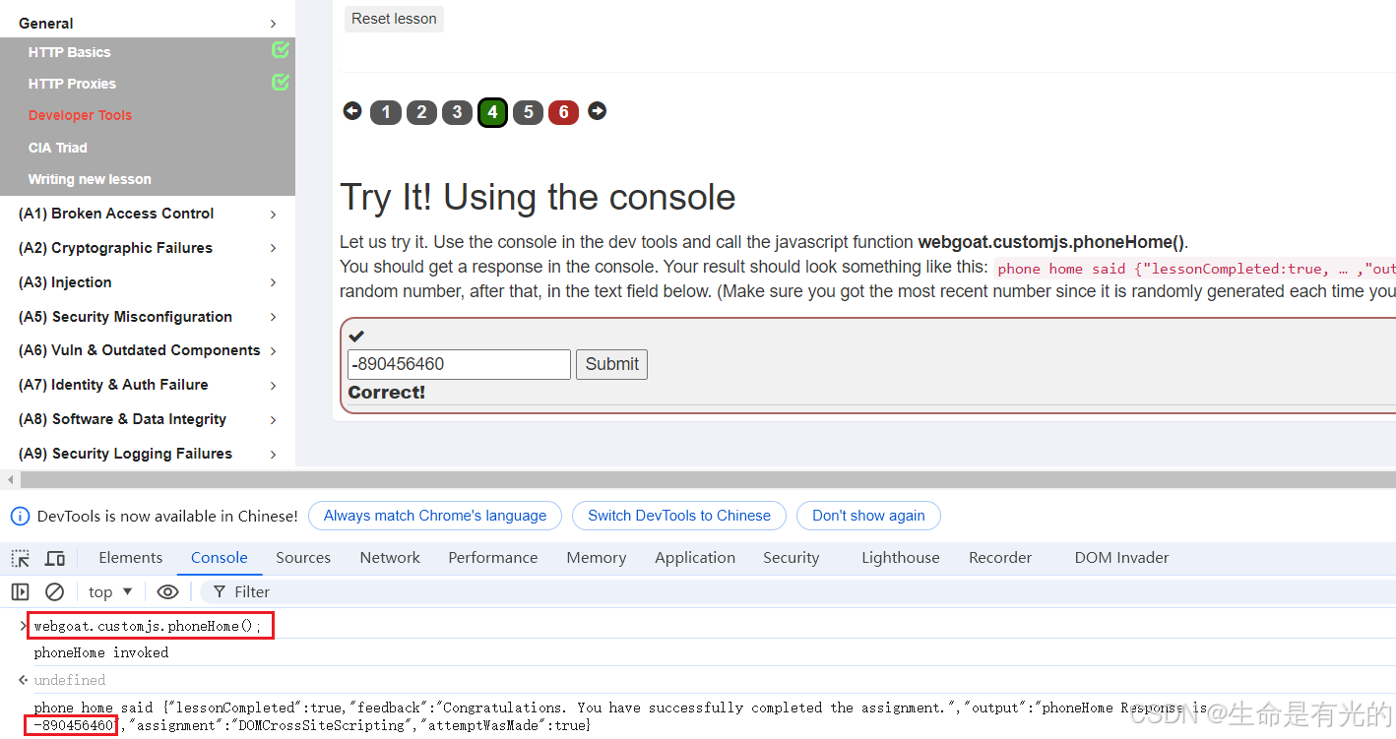Screen dimensions: 1396x739
Task: Click the console command webgoat.customjs.phoneHome();
Action: [x=148, y=626]
